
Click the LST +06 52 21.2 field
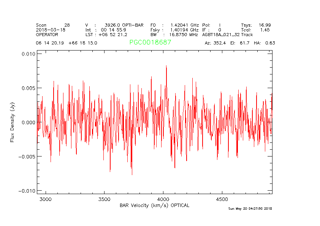click(x=106, y=35)
